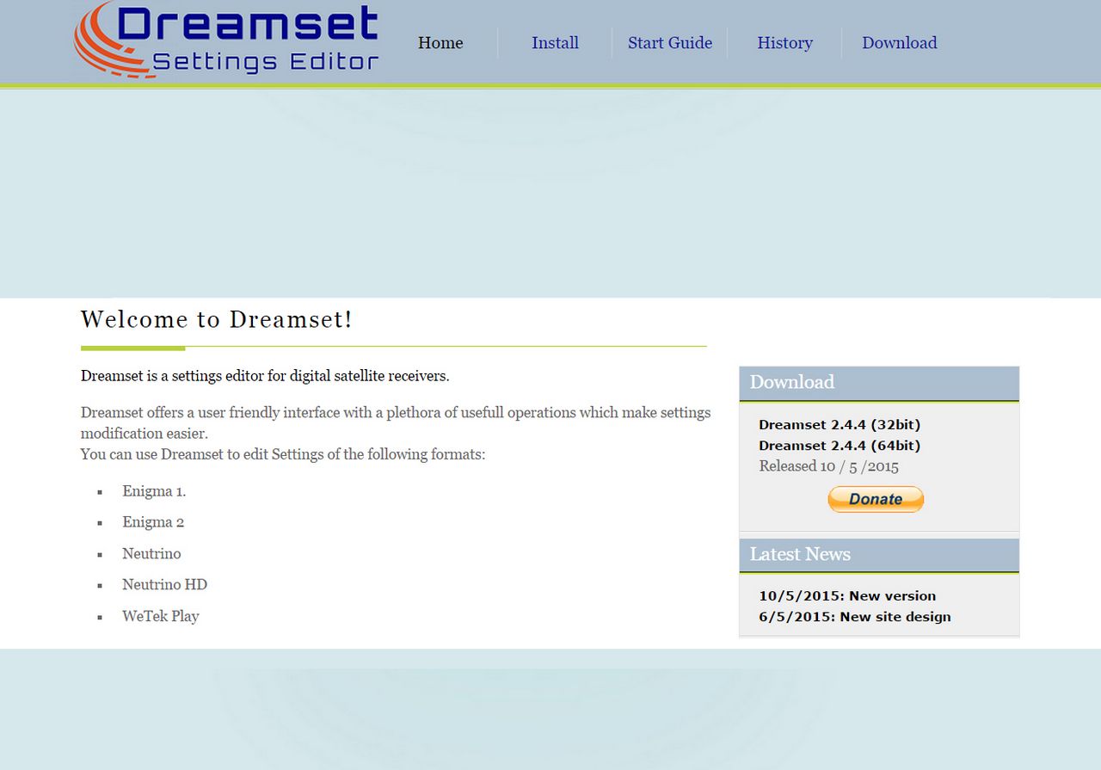Open the 6/5/2015 New site design news
The width and height of the screenshot is (1101, 770).
coord(855,617)
